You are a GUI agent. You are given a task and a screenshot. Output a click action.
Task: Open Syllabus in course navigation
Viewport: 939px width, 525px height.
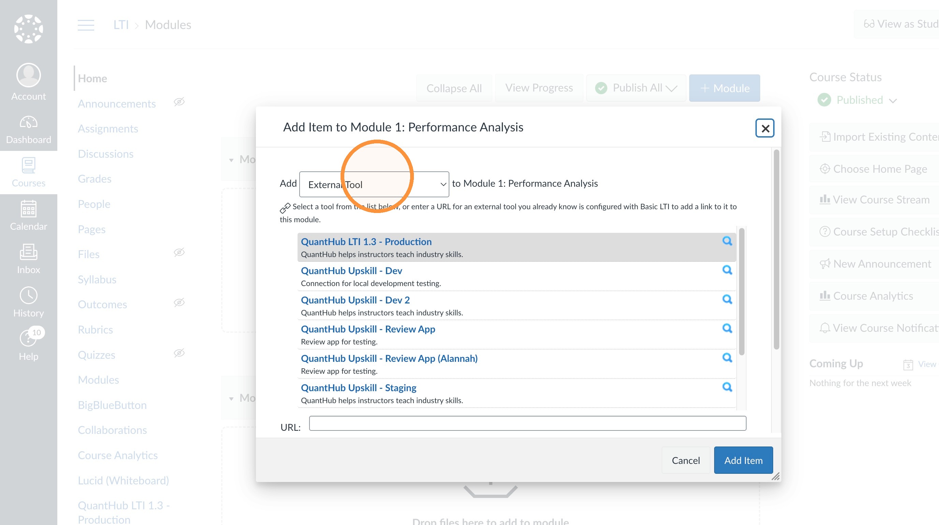[97, 280]
